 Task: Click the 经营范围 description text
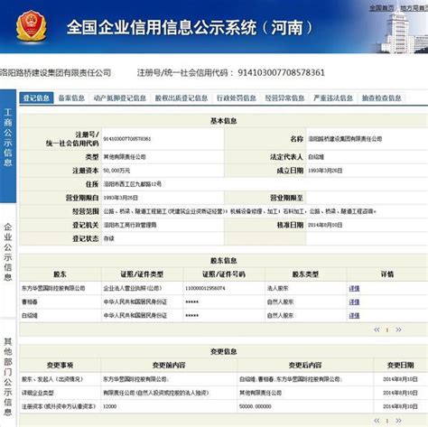click(x=240, y=211)
